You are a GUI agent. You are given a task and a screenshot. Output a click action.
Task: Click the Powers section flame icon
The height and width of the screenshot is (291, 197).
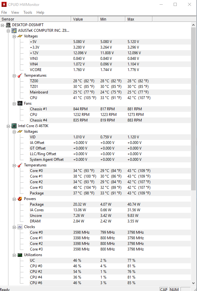tap(20, 199)
